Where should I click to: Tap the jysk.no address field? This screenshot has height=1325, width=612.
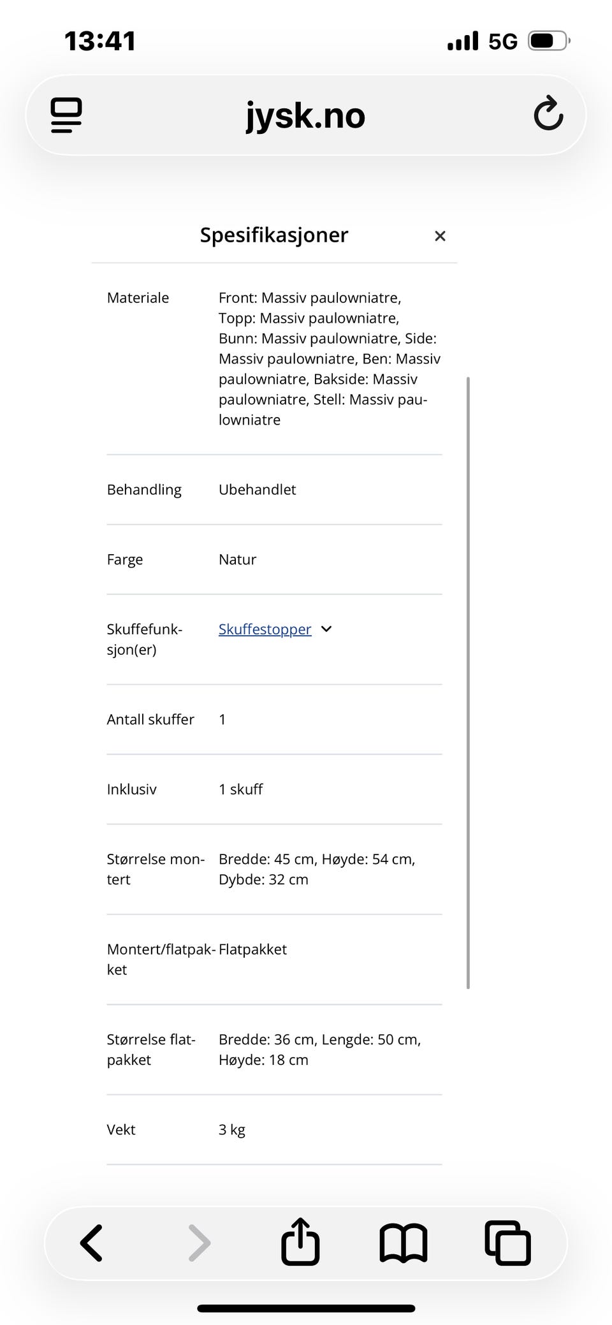[x=306, y=115]
